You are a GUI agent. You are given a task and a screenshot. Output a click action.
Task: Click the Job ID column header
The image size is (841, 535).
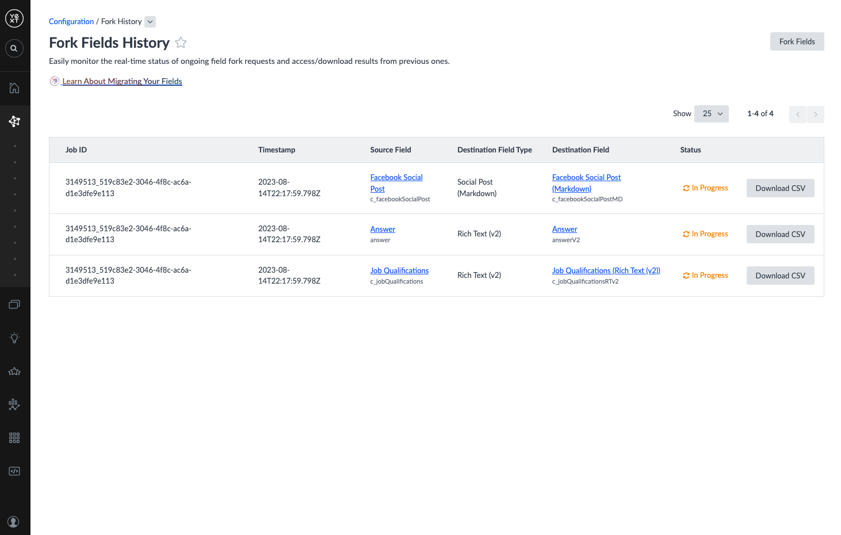click(76, 150)
